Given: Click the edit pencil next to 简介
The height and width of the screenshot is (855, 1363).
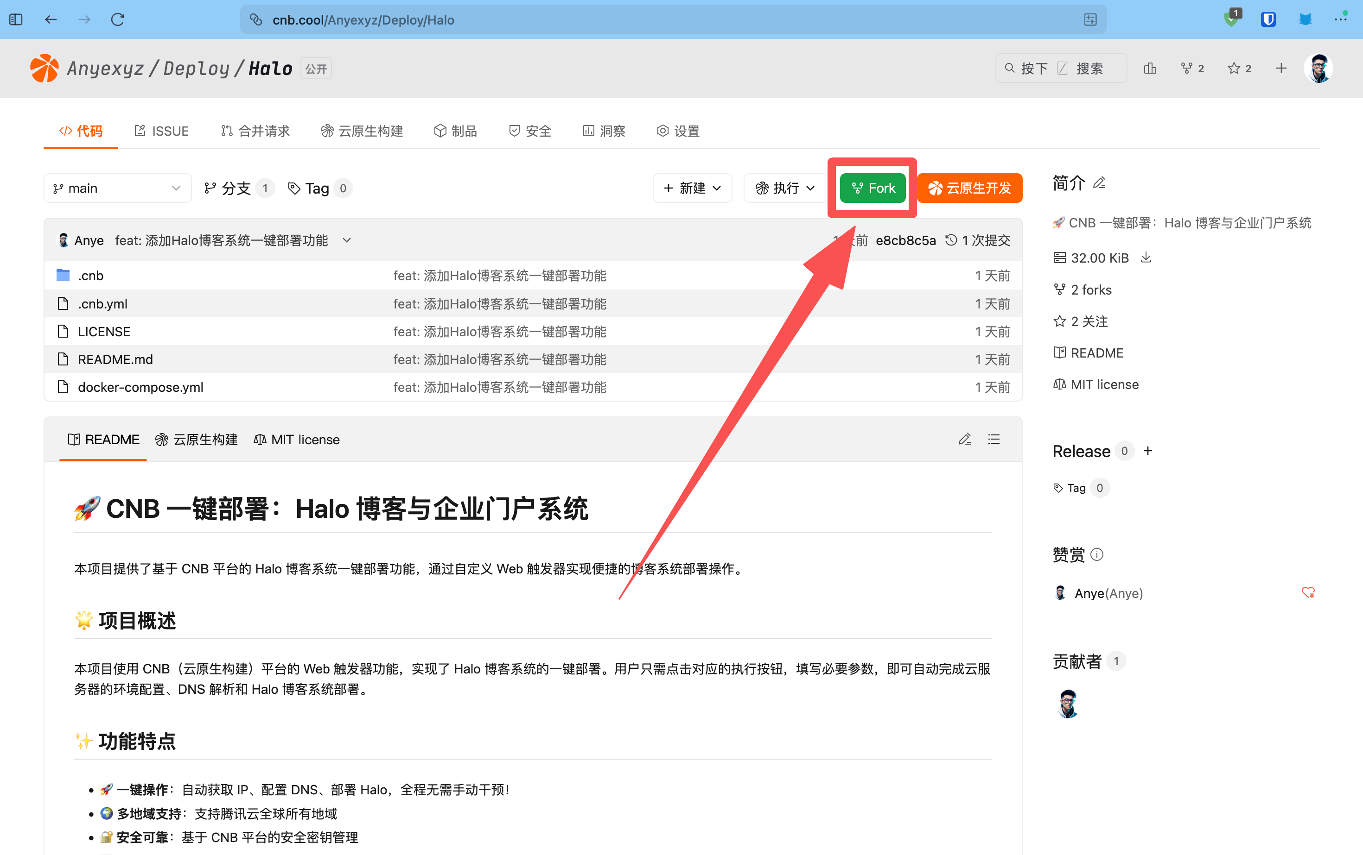Looking at the screenshot, I should point(1099,182).
